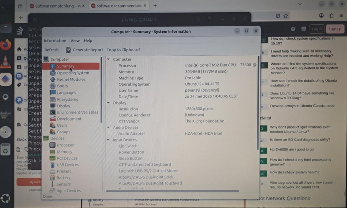This screenshot has height=208, width=347.
Task: Select the Computer category icon in sidebar
Action: (x=46, y=59)
